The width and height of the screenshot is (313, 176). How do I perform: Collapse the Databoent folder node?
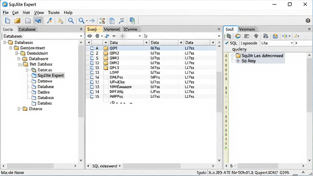tap(19, 59)
